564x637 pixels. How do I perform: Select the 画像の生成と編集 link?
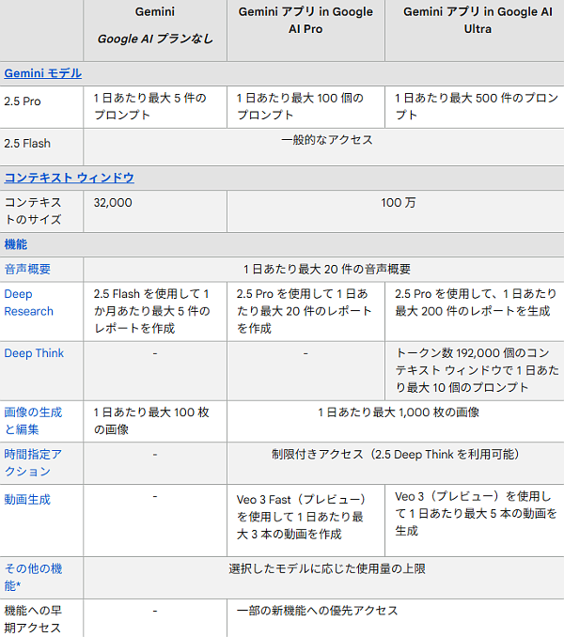pos(34,420)
